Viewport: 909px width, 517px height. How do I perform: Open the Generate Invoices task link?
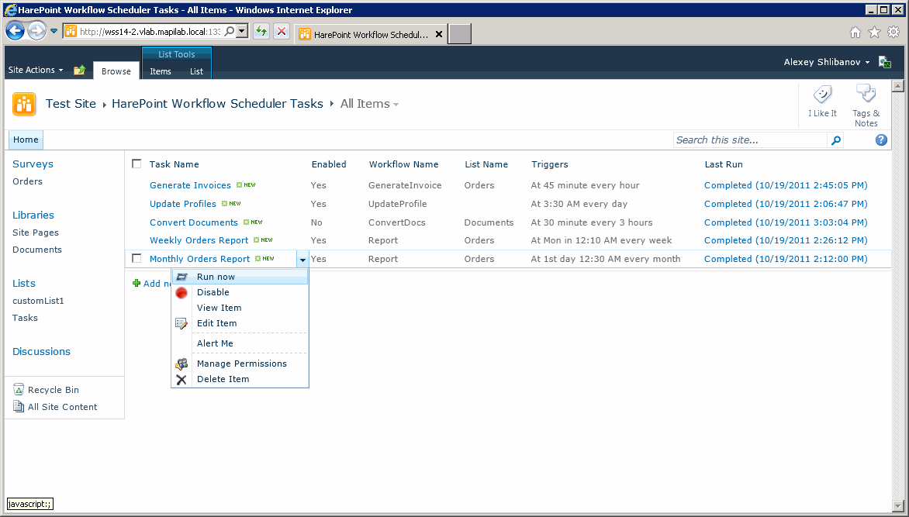(x=190, y=185)
